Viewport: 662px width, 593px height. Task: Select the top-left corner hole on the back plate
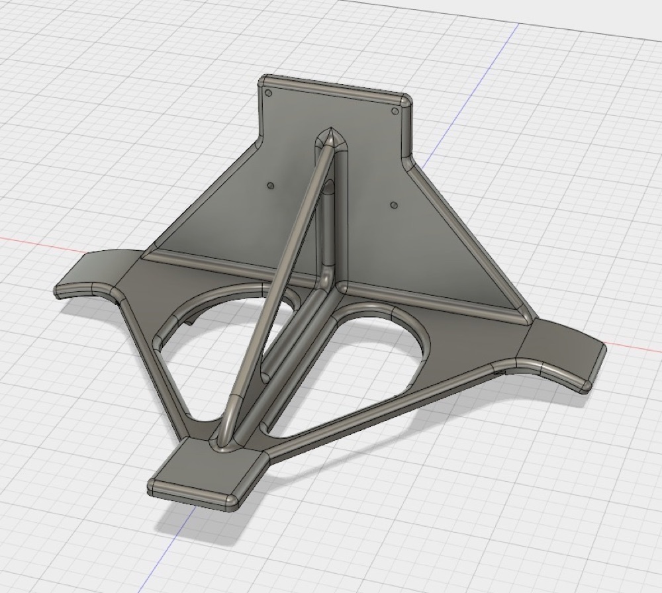point(270,93)
